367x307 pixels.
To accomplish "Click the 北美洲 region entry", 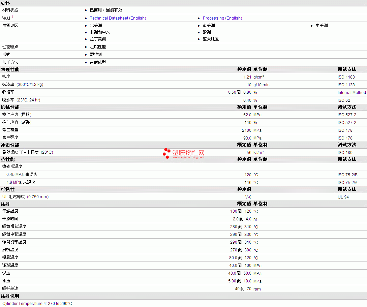I will click(96, 26).
